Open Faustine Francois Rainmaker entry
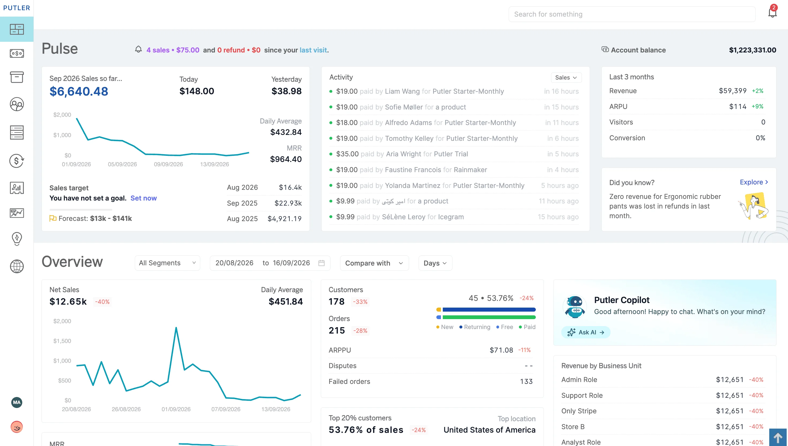Image resolution: width=788 pixels, height=446 pixels. point(454,170)
